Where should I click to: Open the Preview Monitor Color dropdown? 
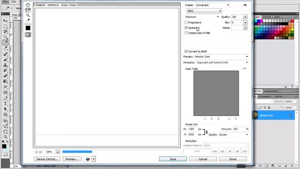click(221, 57)
